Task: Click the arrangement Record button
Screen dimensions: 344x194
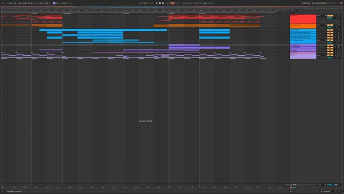Action: pyautogui.click(x=163, y=3)
